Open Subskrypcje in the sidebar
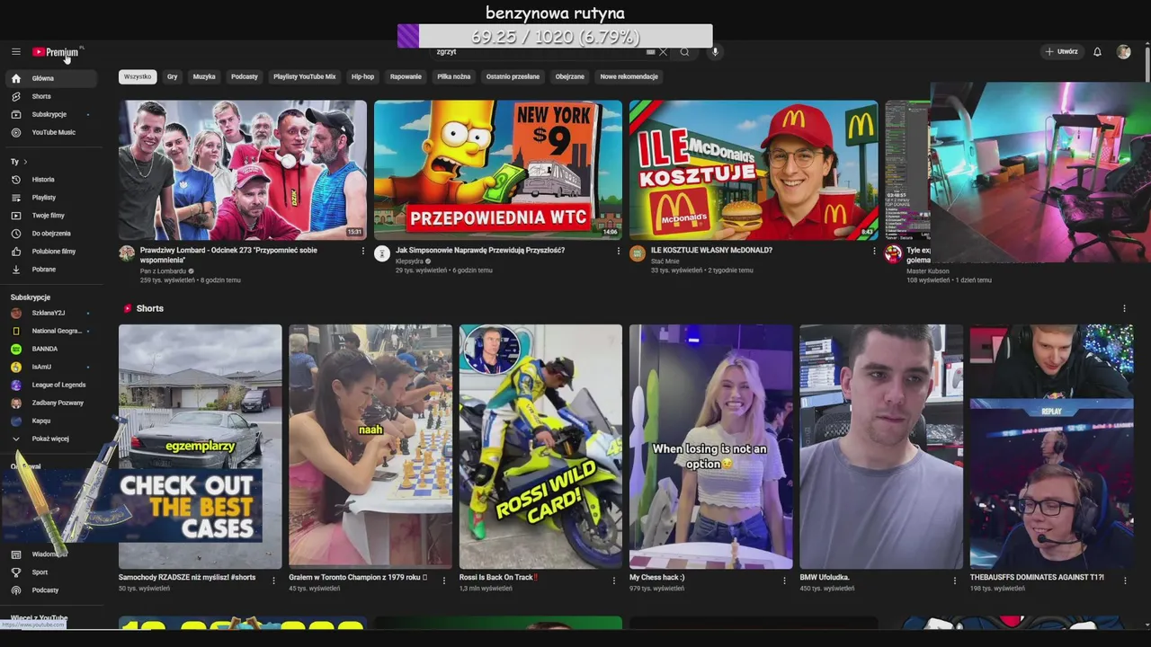Screen dimensions: 1151x647 (x=51, y=114)
